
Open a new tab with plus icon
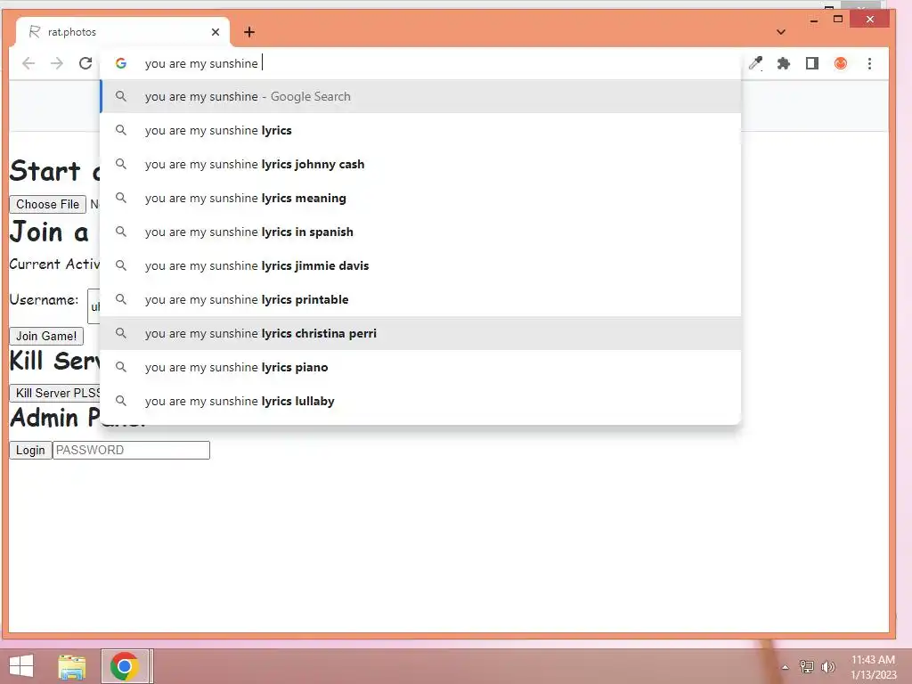coord(249,32)
